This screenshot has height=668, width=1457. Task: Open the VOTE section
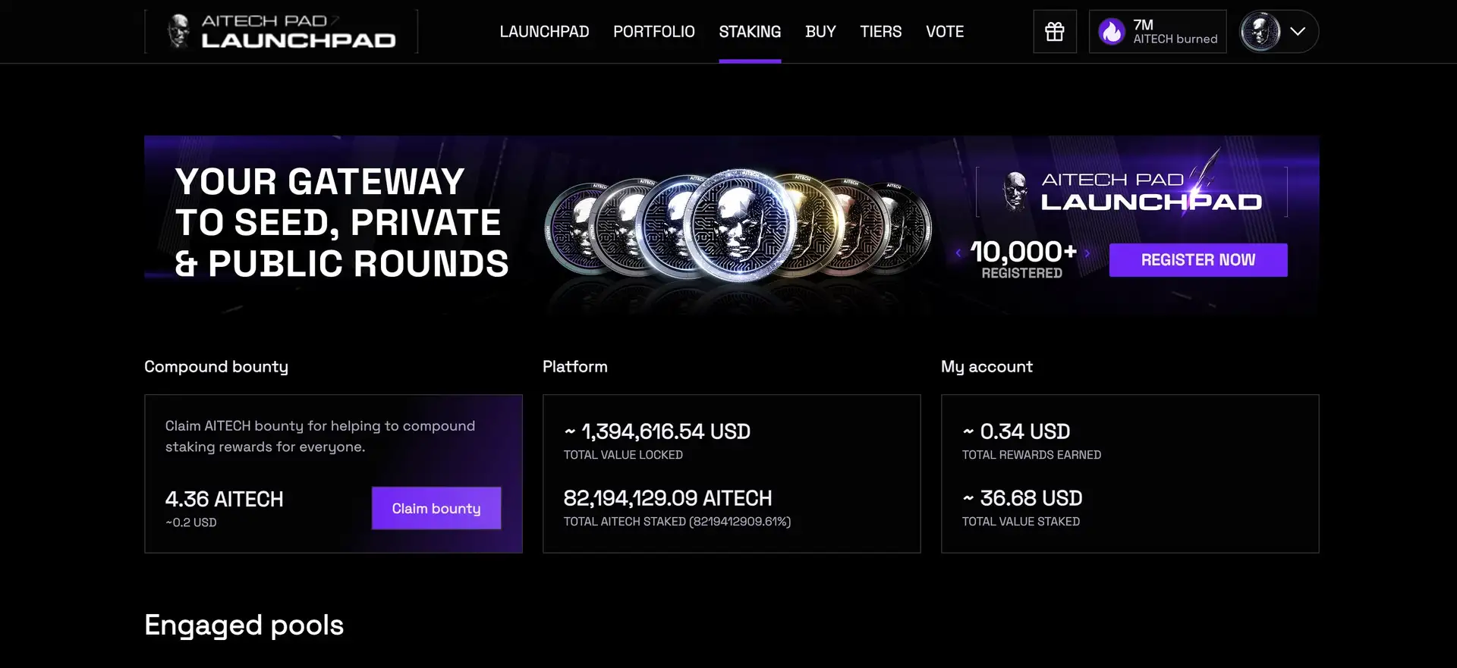[945, 32]
